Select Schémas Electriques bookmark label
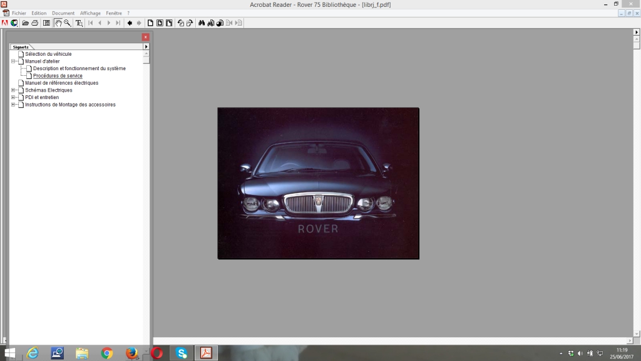Screen dimensions: 641x361 49,90
